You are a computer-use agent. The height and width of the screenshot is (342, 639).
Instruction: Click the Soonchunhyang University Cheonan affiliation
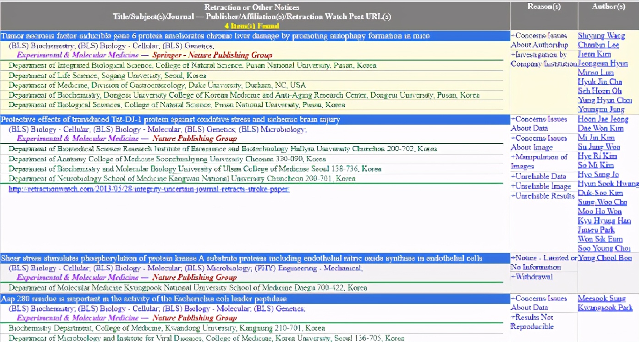[x=167, y=159]
